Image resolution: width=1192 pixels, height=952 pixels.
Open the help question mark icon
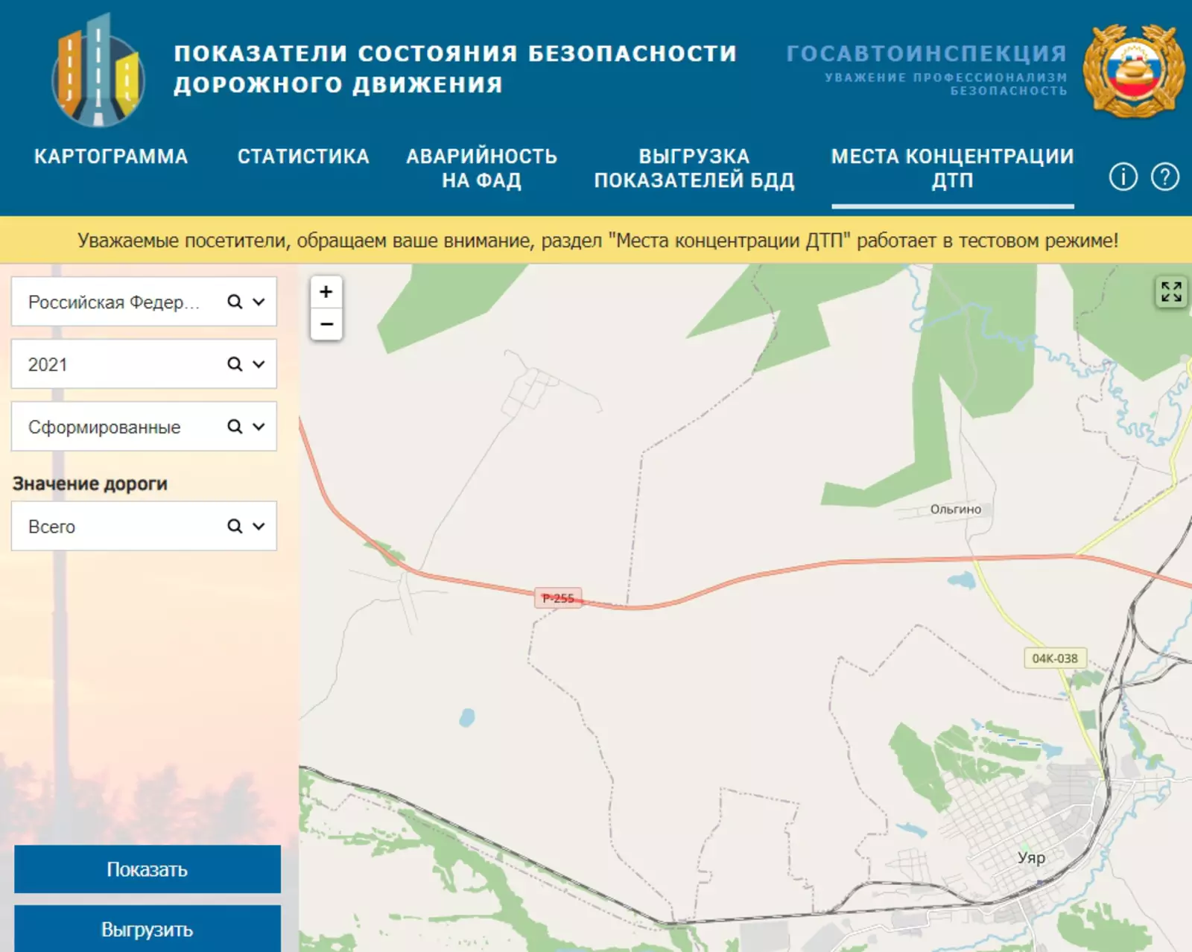1165,177
